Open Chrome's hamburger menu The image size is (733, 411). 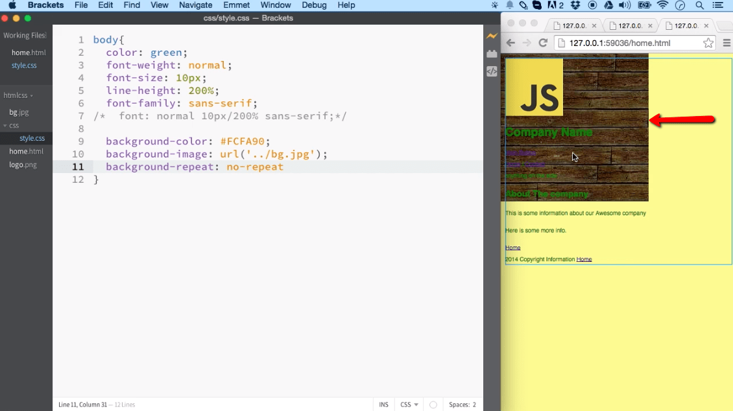727,43
